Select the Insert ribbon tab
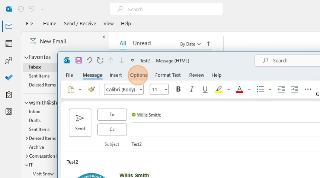320x178 pixels. point(116,75)
